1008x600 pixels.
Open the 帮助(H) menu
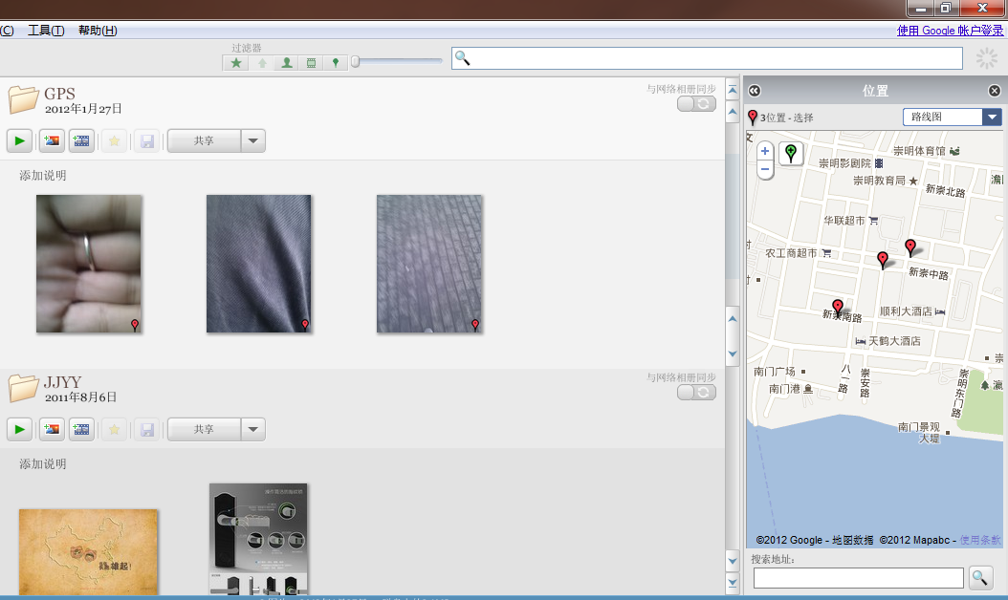[98, 31]
